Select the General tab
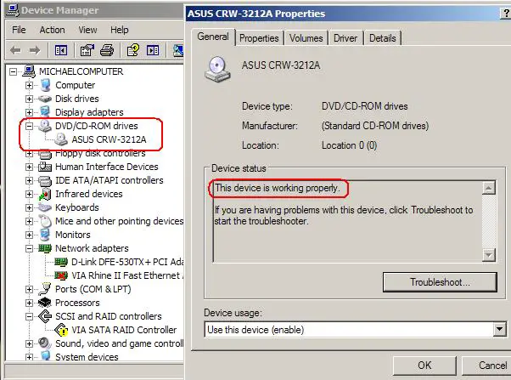The height and width of the screenshot is (380, 511). click(x=213, y=37)
